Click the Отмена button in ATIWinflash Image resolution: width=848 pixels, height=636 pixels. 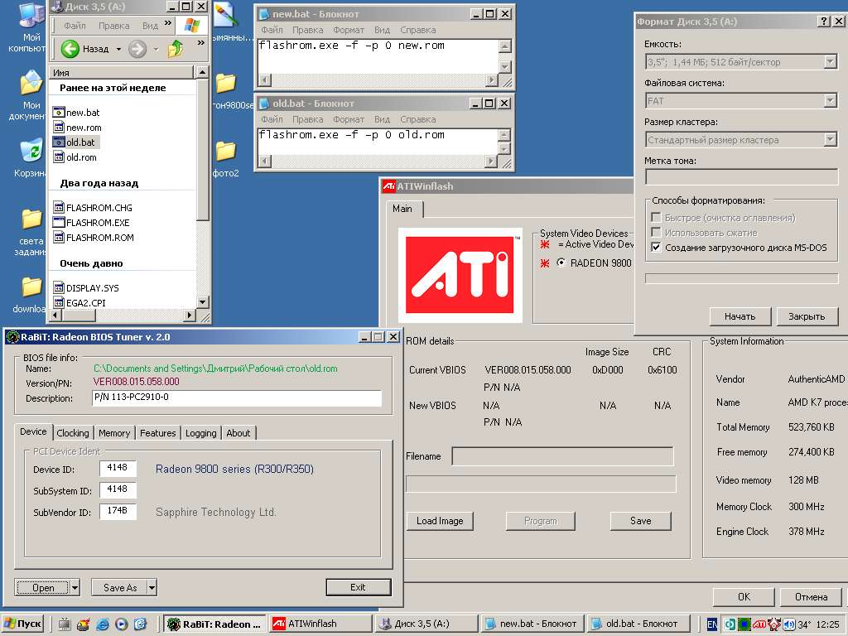pos(812,596)
